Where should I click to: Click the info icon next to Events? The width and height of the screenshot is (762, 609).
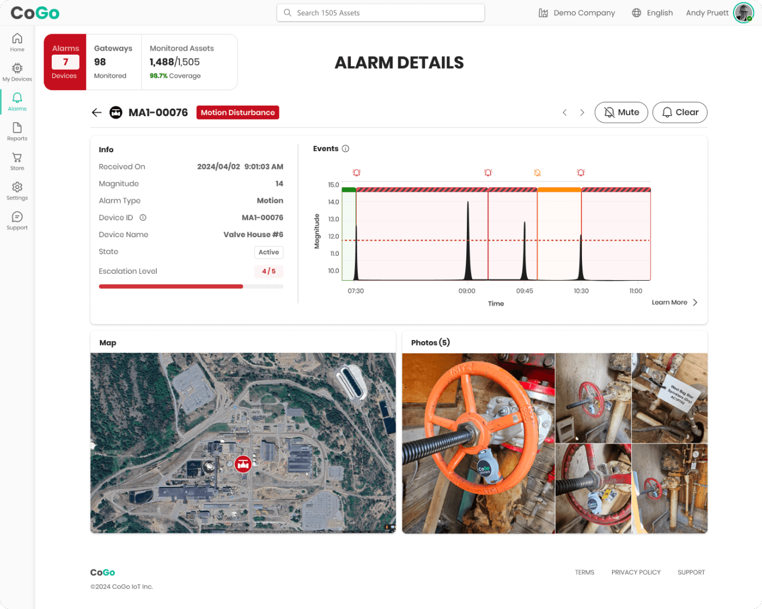pos(346,149)
